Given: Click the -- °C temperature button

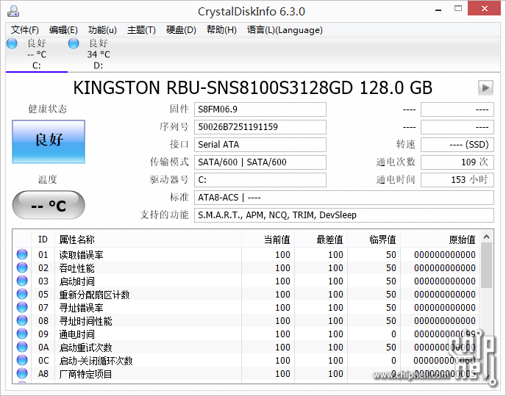Looking at the screenshot, I should (49, 205).
